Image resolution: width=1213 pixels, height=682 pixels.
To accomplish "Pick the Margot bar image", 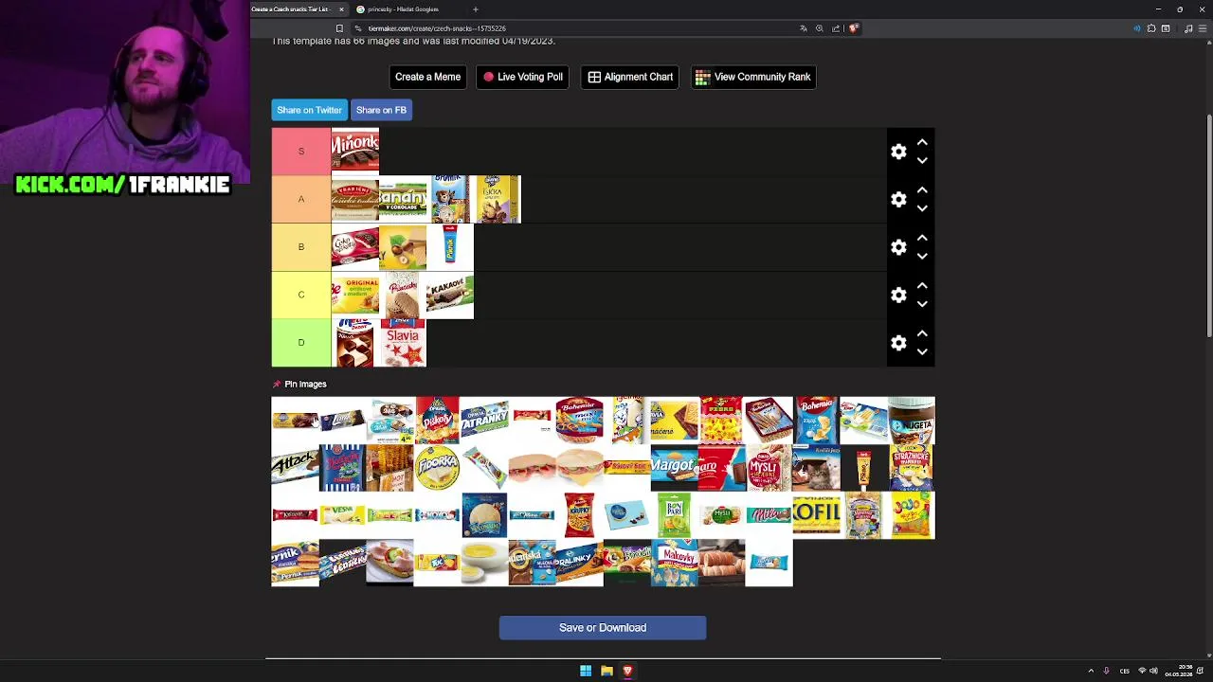I will coord(674,468).
